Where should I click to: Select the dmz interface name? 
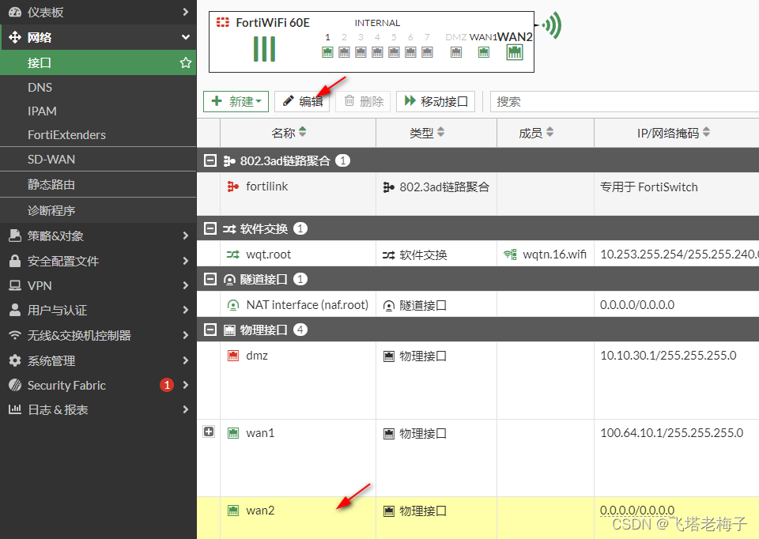click(256, 356)
